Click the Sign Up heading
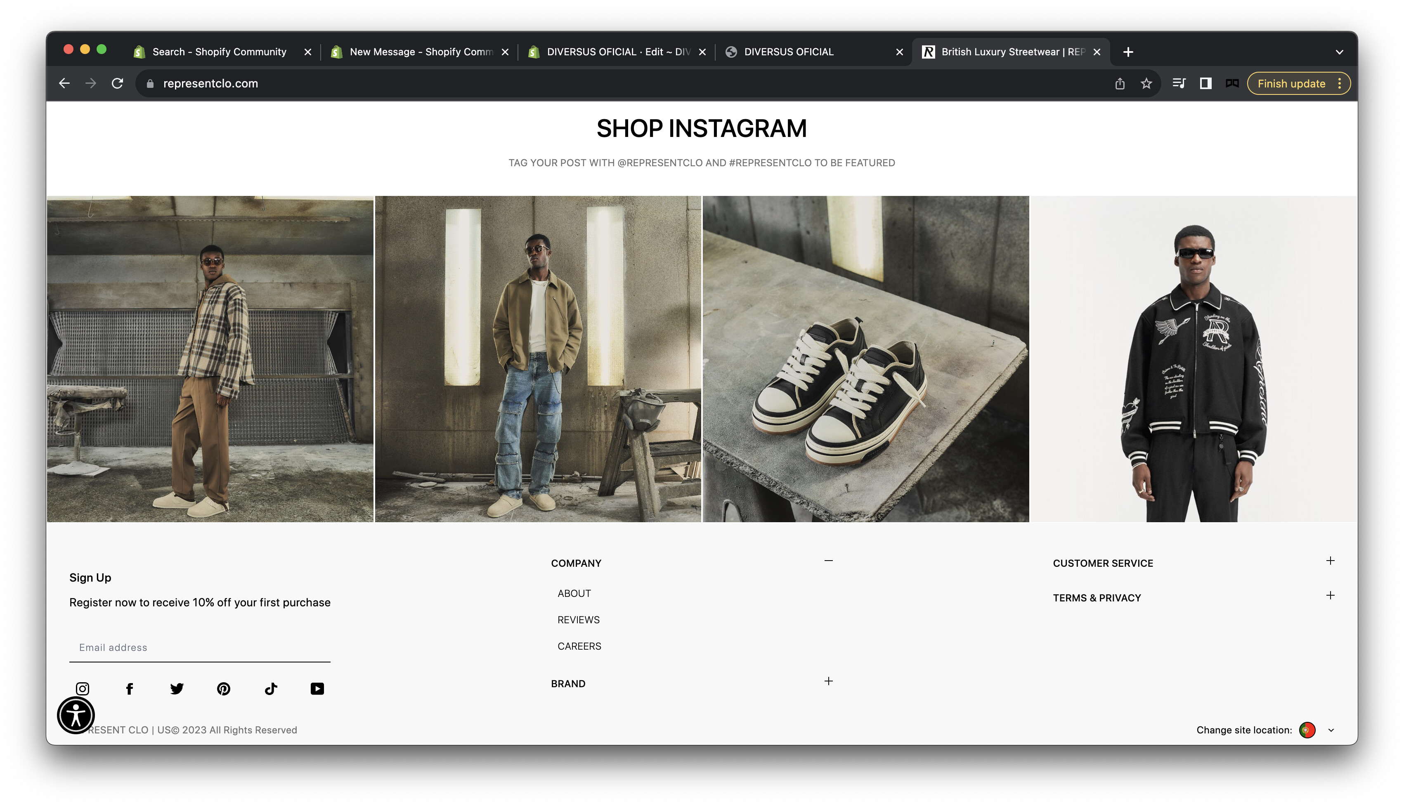This screenshot has height=806, width=1404. 90,578
